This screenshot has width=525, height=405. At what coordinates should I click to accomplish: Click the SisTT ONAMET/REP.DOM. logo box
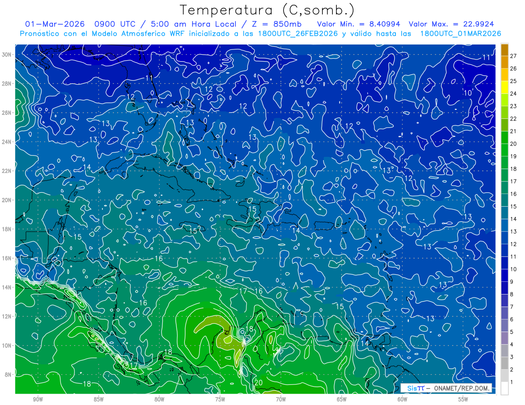446,388
